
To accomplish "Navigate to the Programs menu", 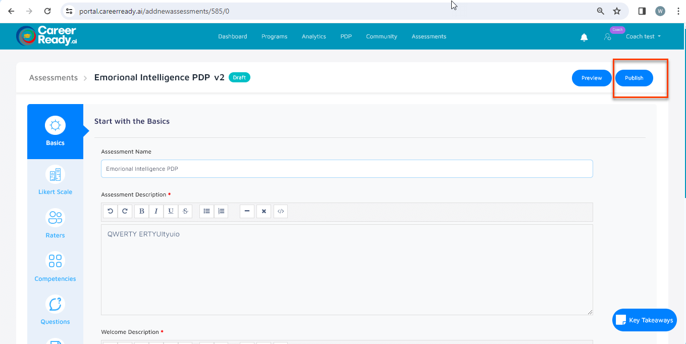I will pyautogui.click(x=274, y=36).
